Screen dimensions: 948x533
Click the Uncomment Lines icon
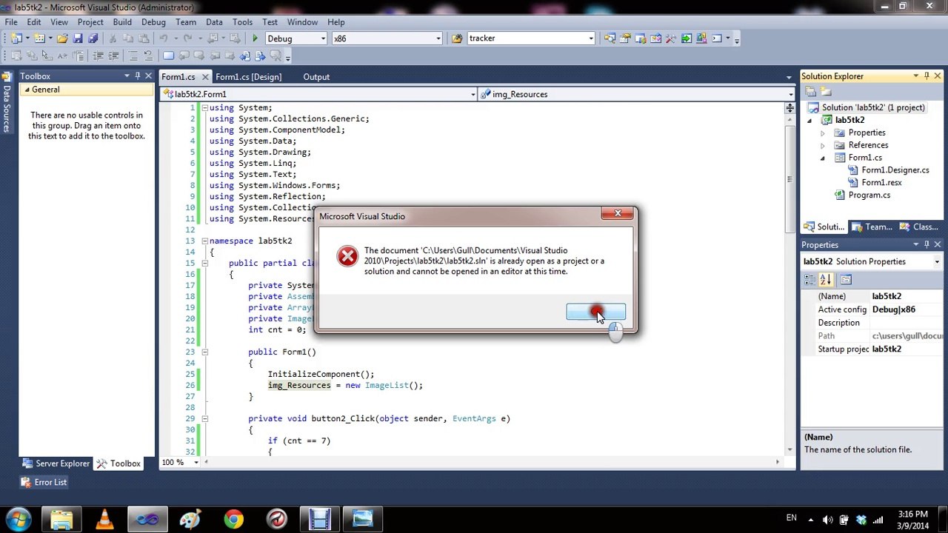click(x=148, y=56)
